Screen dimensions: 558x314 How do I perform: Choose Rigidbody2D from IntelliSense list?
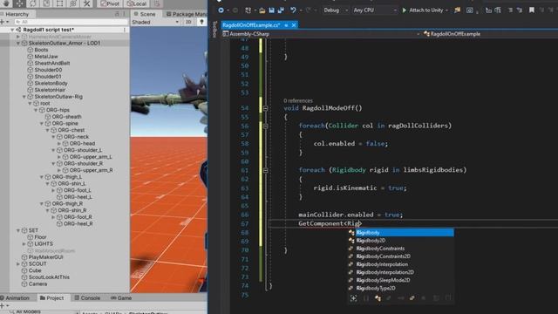click(x=400, y=241)
